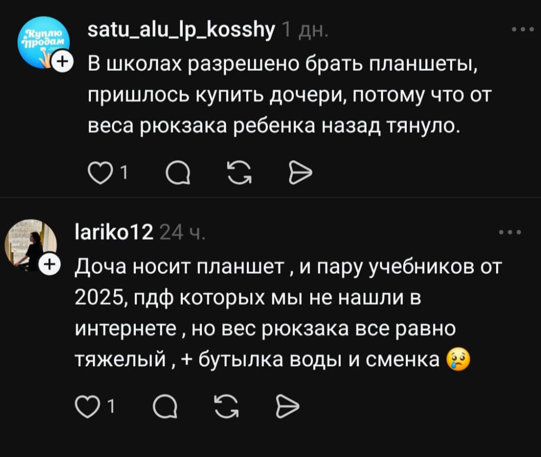Open more options for satu_alu_lp_kosshy's post

pyautogui.click(x=523, y=30)
